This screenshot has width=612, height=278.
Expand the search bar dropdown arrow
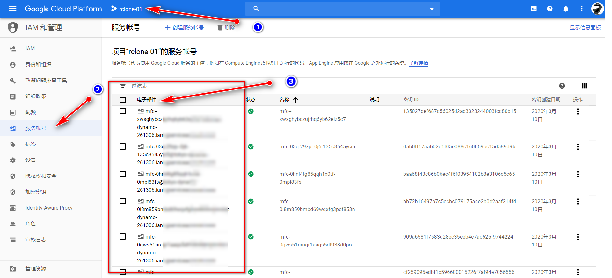pyautogui.click(x=432, y=9)
